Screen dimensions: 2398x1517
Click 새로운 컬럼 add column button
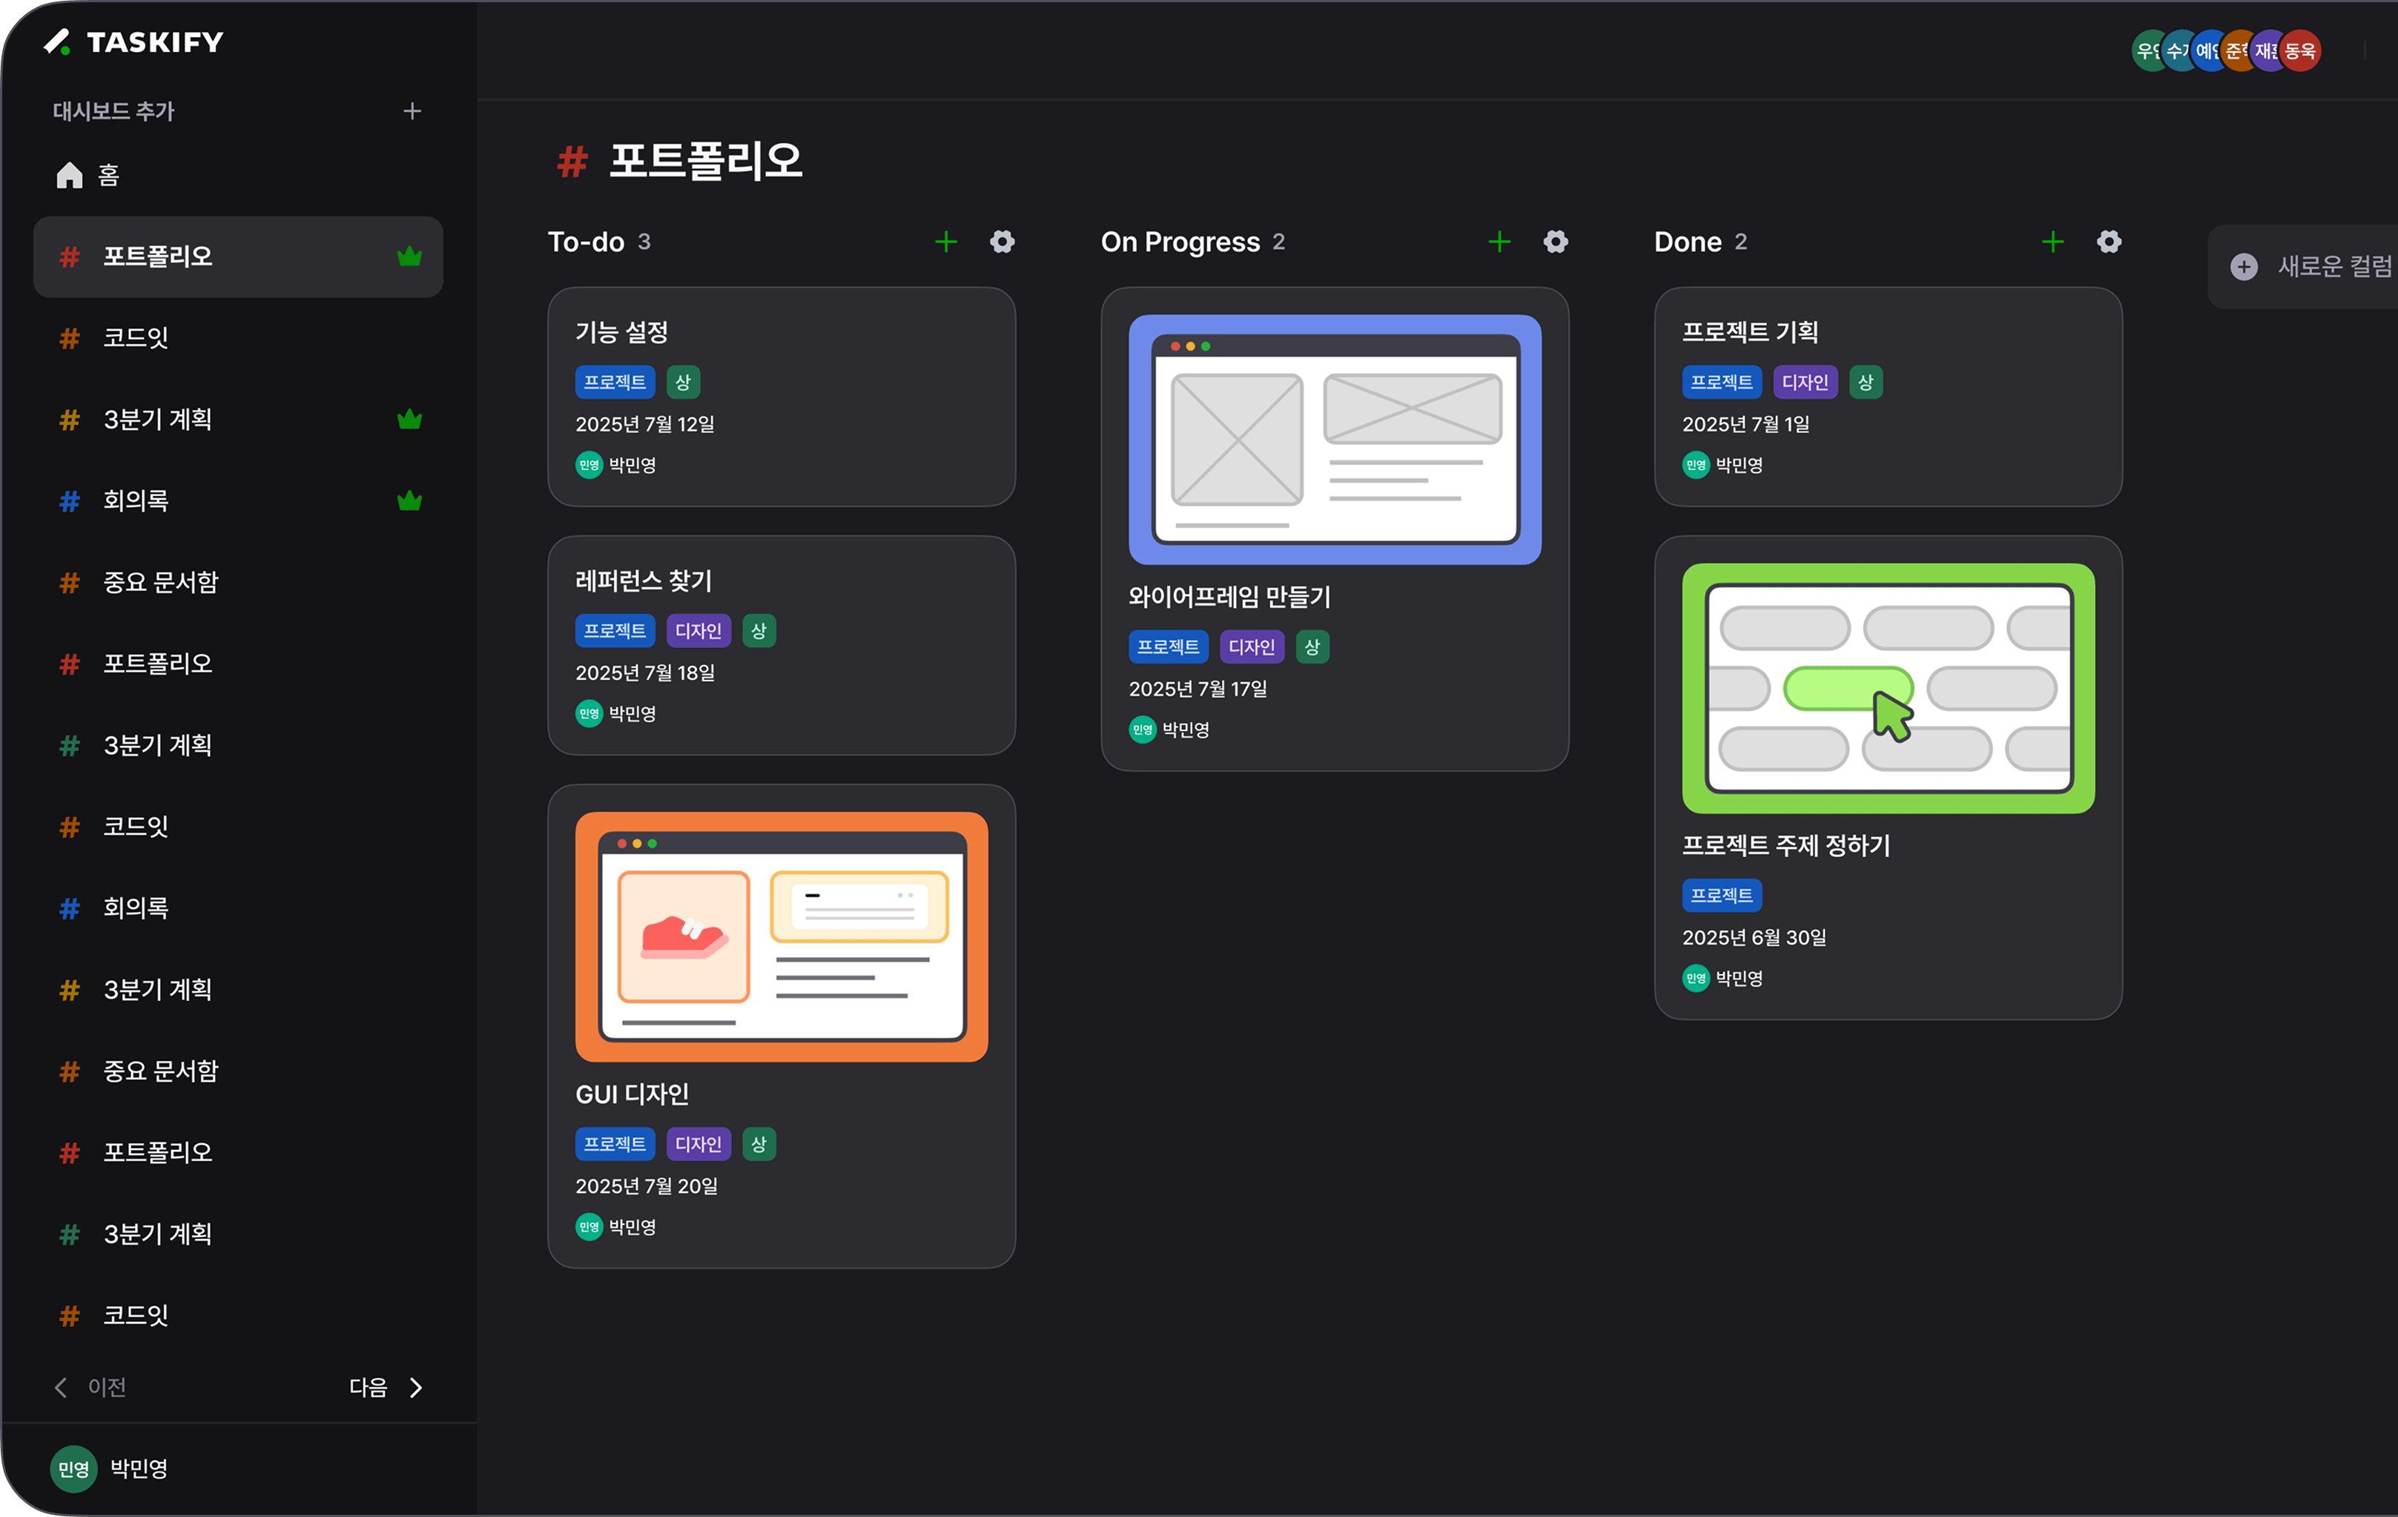point(2311,266)
